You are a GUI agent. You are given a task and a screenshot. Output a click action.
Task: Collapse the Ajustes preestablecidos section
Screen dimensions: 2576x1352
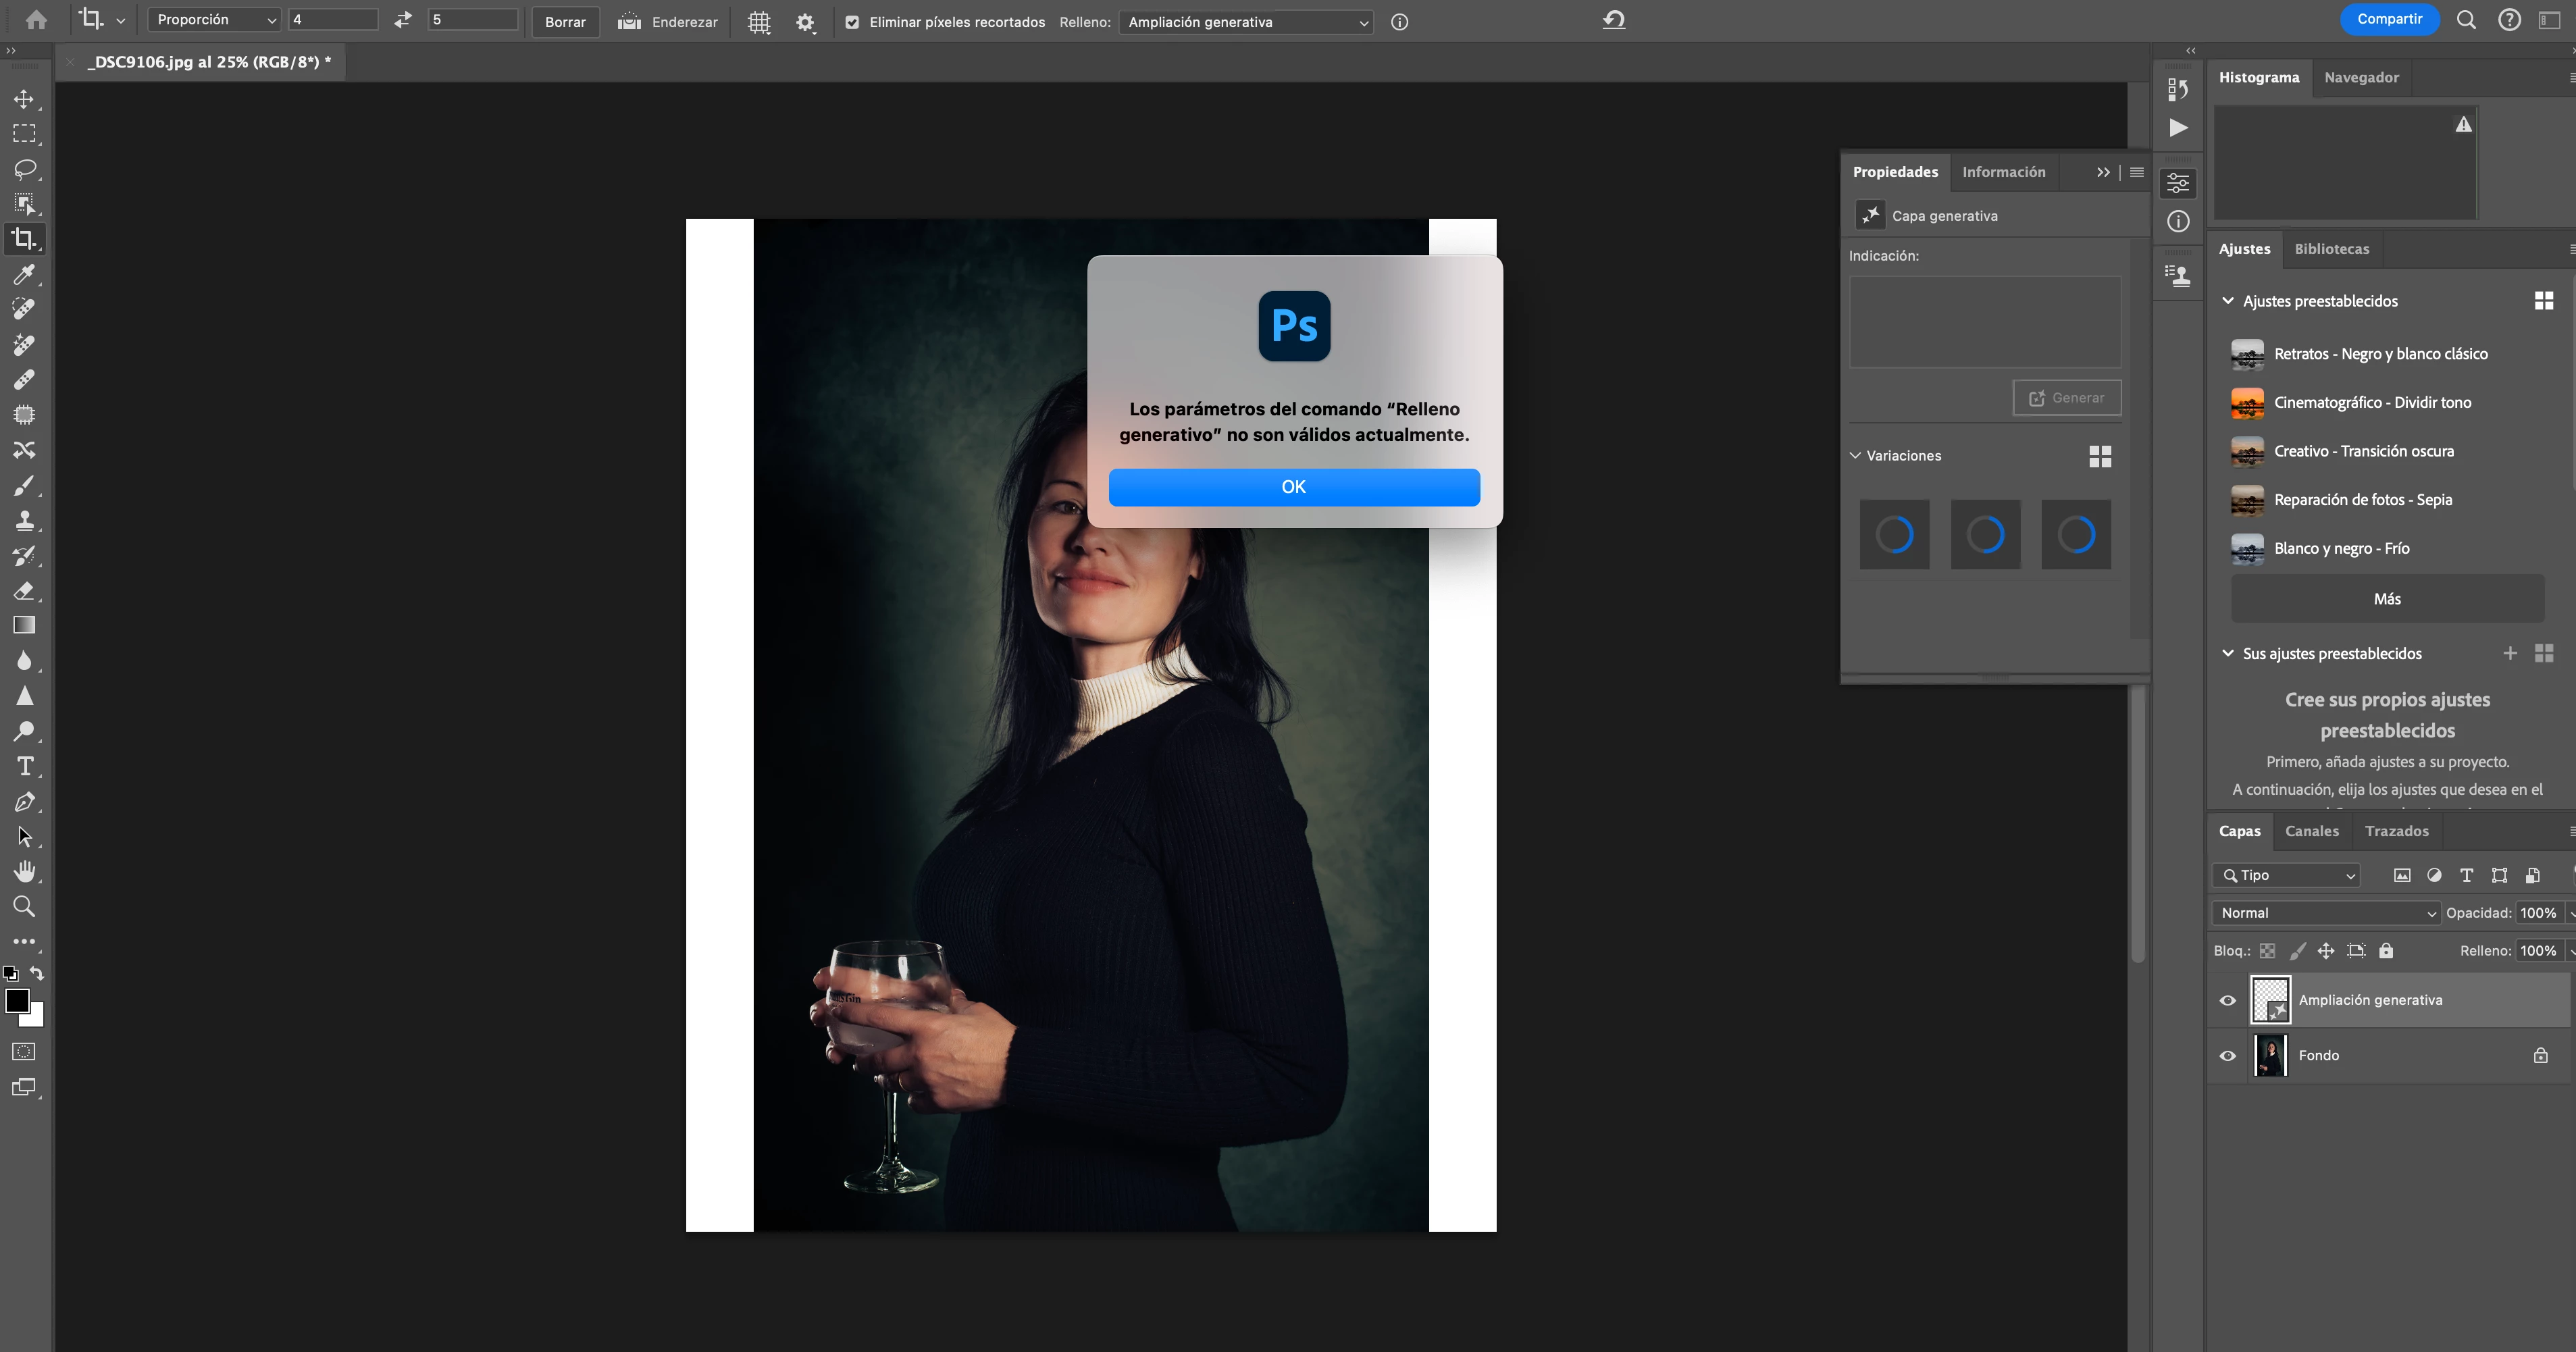pos(2228,301)
